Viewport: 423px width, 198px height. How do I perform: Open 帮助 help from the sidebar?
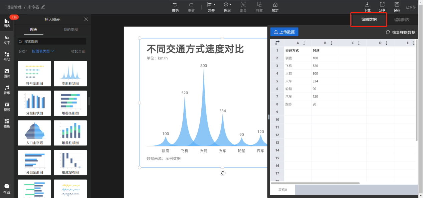point(7,189)
